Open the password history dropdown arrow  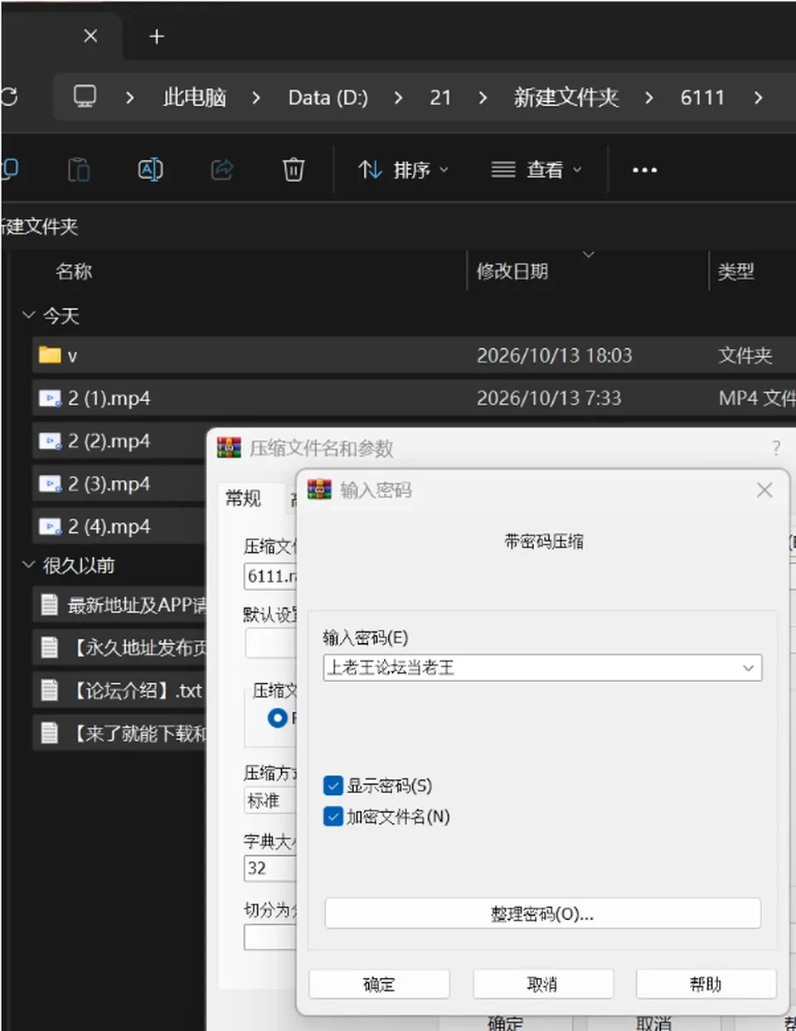[748, 668]
